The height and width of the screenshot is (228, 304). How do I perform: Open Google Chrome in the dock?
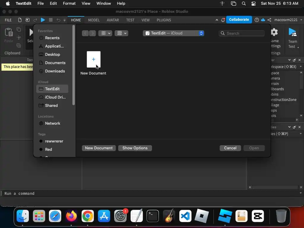click(x=88, y=216)
